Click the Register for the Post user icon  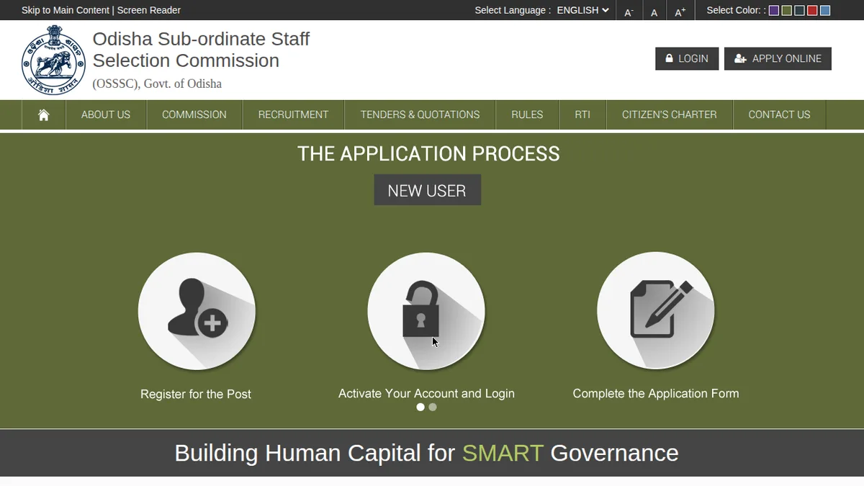tap(197, 311)
